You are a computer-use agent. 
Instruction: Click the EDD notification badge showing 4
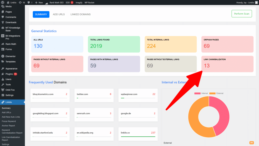click(x=72, y=3)
